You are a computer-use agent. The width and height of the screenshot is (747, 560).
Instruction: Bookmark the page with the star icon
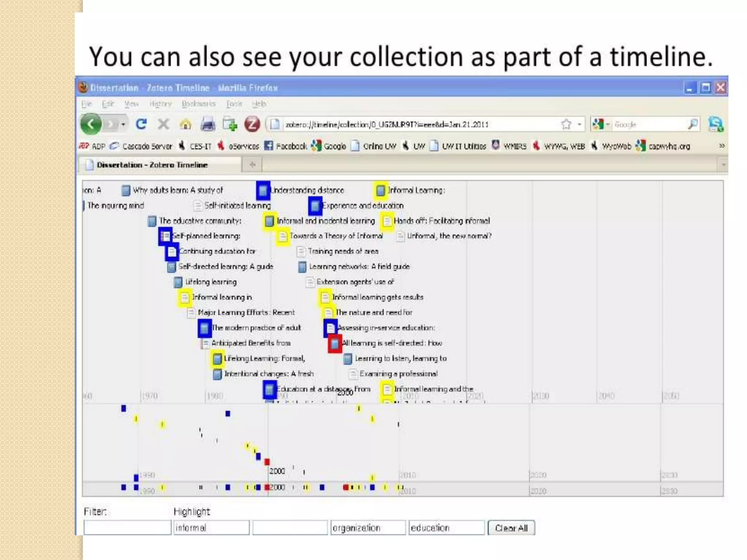[566, 124]
